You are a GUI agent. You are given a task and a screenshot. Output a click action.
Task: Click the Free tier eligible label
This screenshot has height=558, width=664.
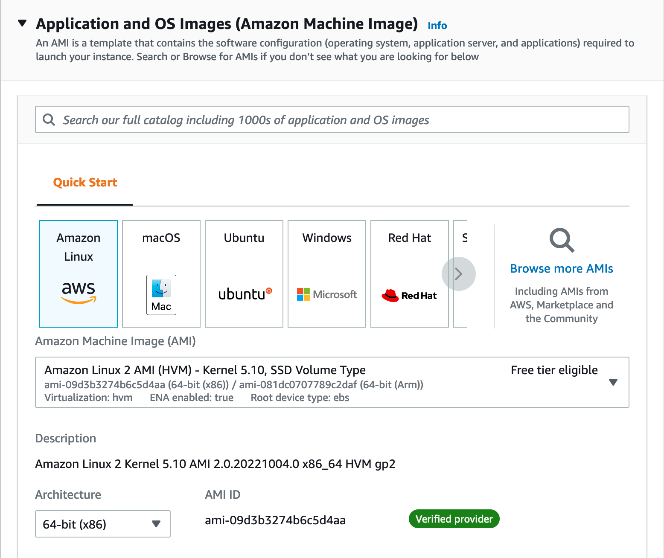point(554,370)
